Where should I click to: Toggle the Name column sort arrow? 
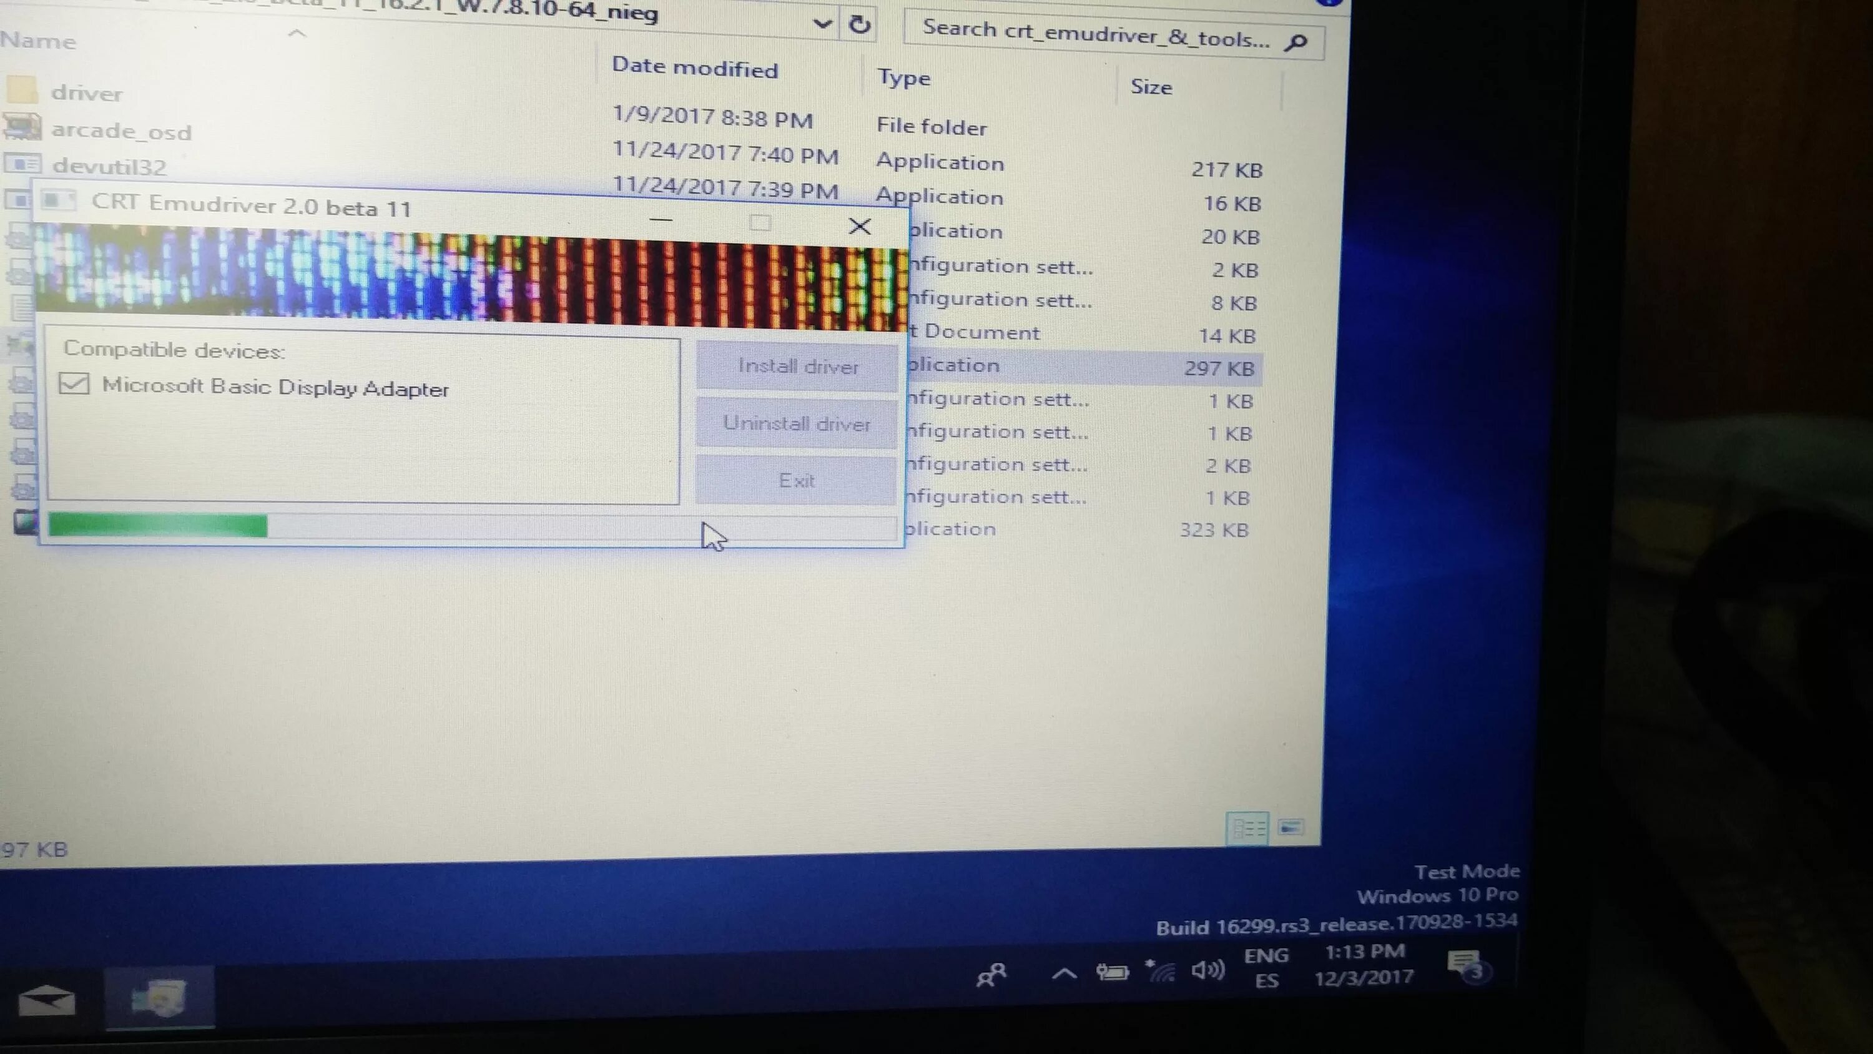click(x=296, y=34)
